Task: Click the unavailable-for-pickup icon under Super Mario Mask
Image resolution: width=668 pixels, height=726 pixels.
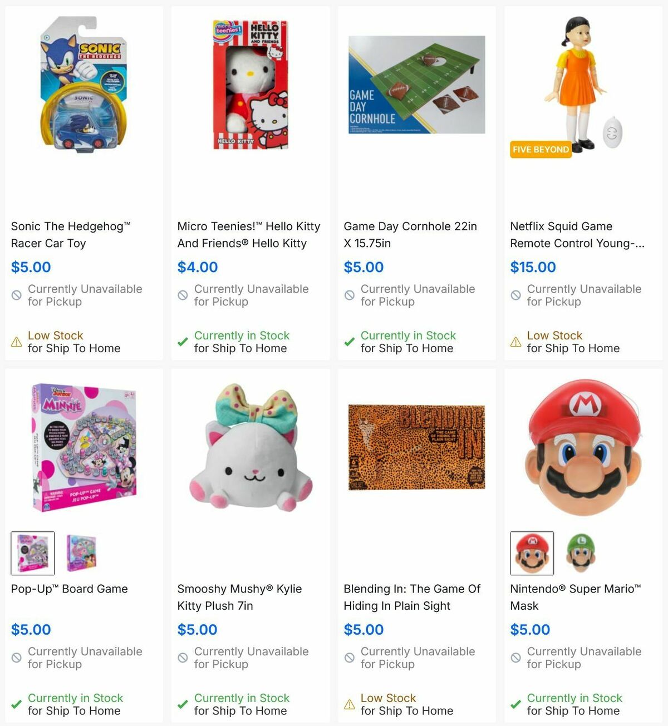Action: [x=515, y=657]
